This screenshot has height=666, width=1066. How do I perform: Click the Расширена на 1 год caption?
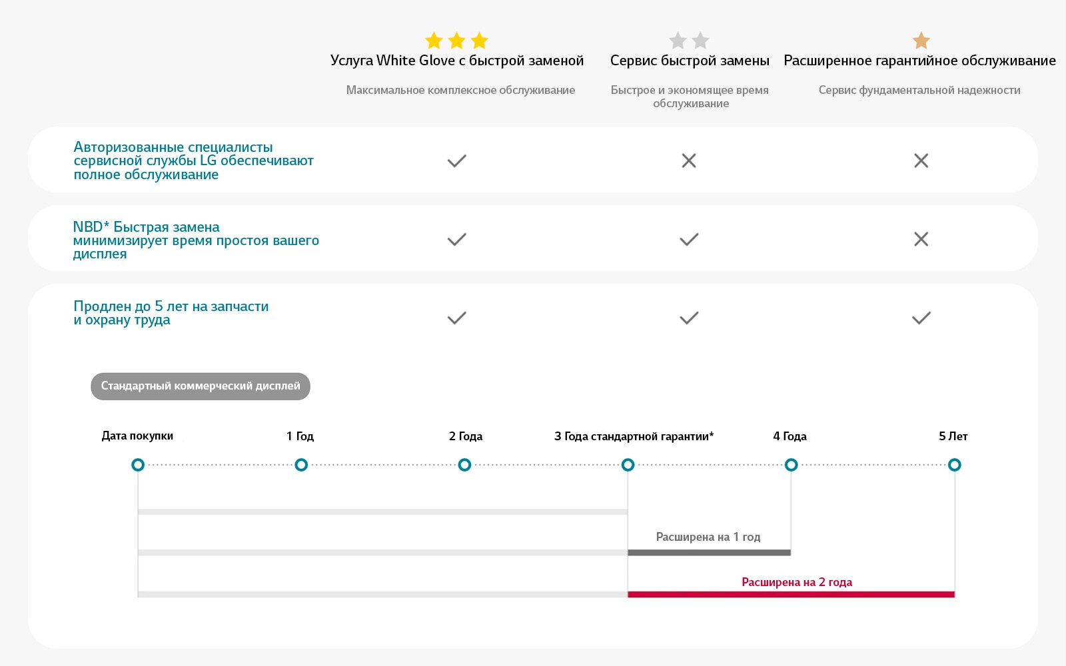(x=708, y=537)
